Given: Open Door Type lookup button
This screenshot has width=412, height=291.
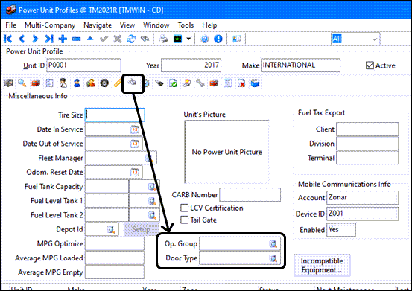Looking at the screenshot, I should [x=273, y=258].
